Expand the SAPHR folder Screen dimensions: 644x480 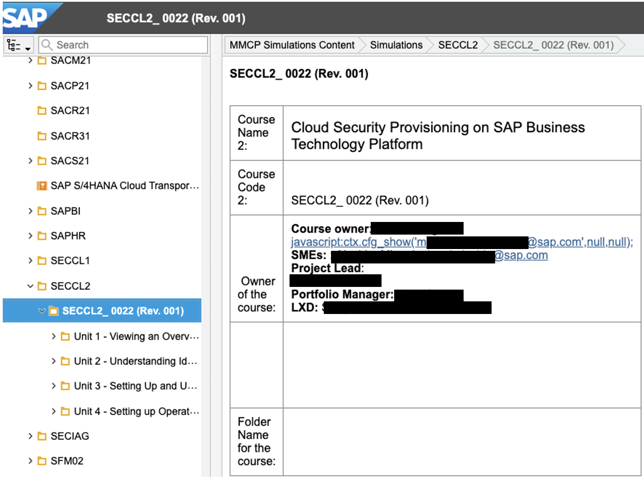coord(30,235)
